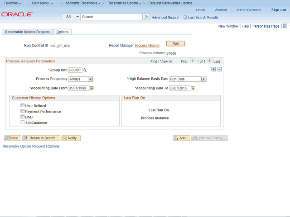
Task: Switch to the Options tab
Action: pos(62,32)
